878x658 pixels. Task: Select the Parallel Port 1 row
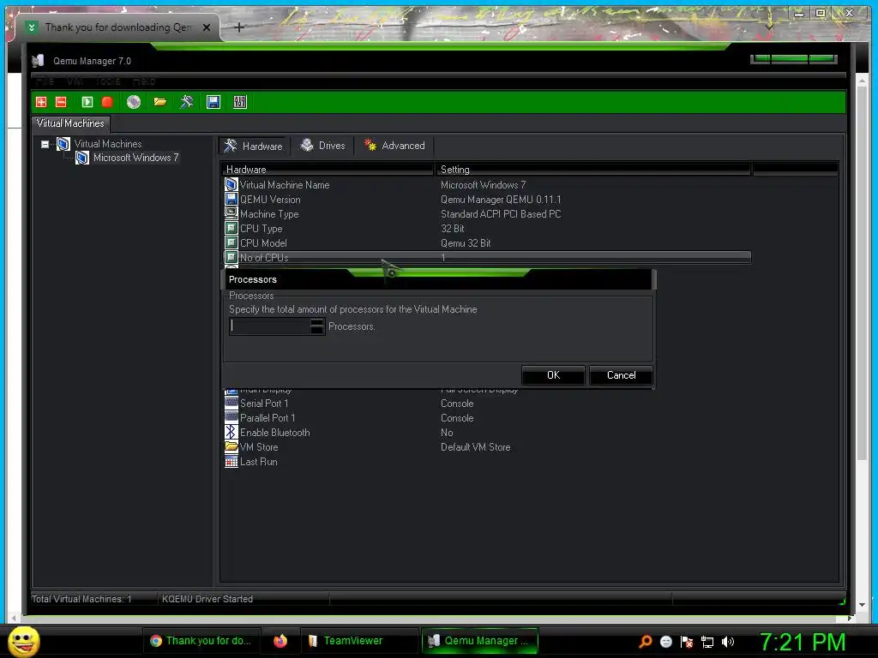[x=487, y=417]
